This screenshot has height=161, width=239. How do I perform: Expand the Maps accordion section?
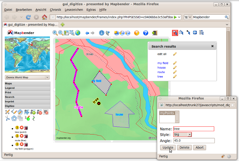pos(27,84)
